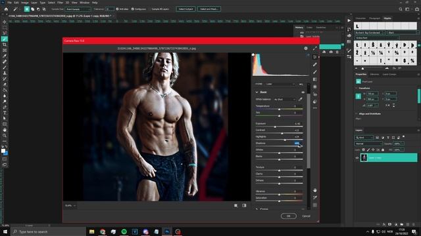The width and height of the screenshot is (421, 236).
Task: Click Cancel in Camera Raw dialog
Action: (x=306, y=216)
